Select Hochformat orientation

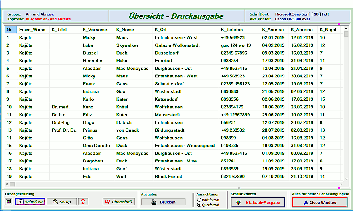(199, 199)
